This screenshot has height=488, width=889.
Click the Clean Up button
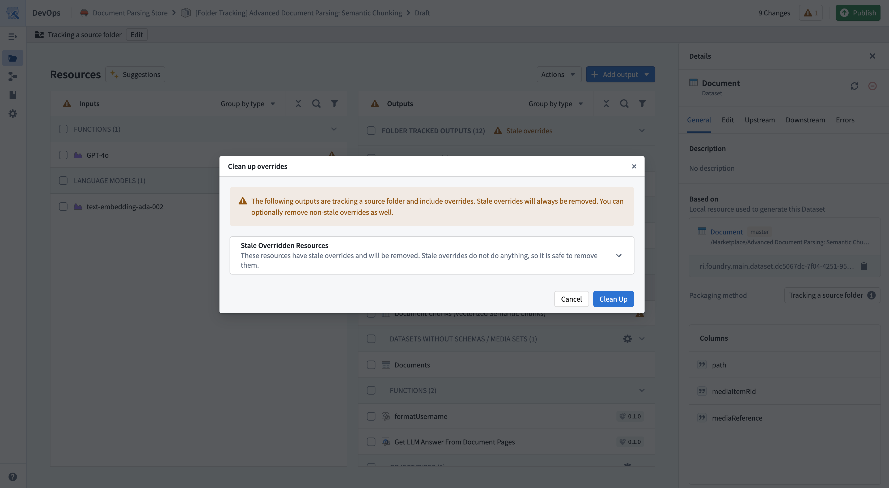[613, 299]
